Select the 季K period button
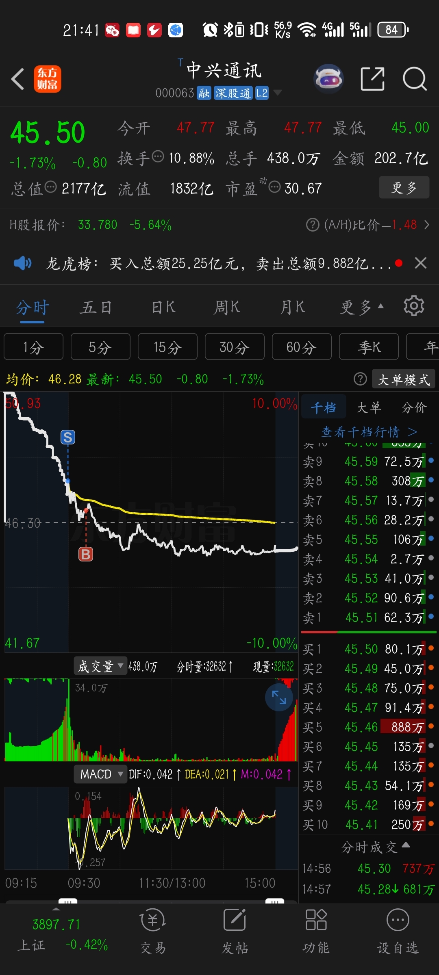 pos(369,347)
